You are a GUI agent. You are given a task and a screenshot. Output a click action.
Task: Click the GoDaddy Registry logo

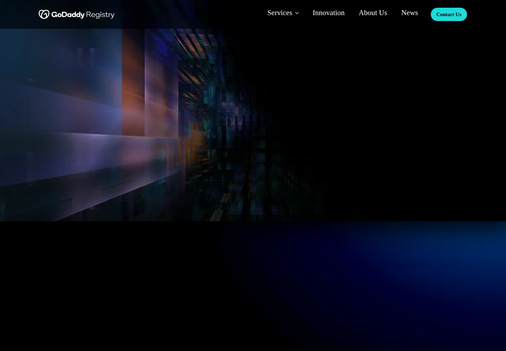[76, 14]
